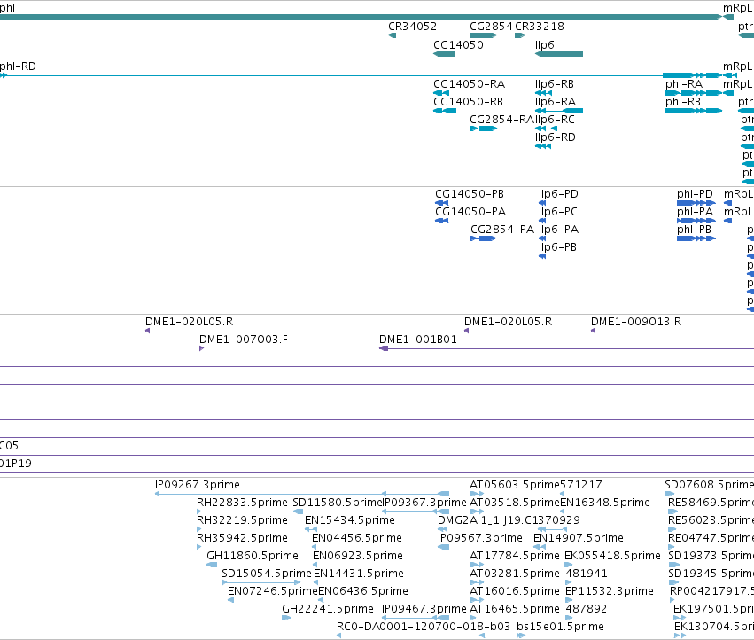The width and height of the screenshot is (754, 640).
Task: Select the phl-RA transcript
Action: (x=694, y=93)
